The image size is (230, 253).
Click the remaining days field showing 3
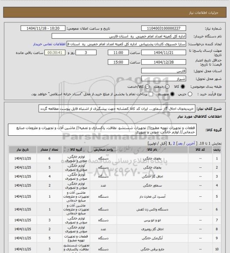pyautogui.click(x=86, y=53)
